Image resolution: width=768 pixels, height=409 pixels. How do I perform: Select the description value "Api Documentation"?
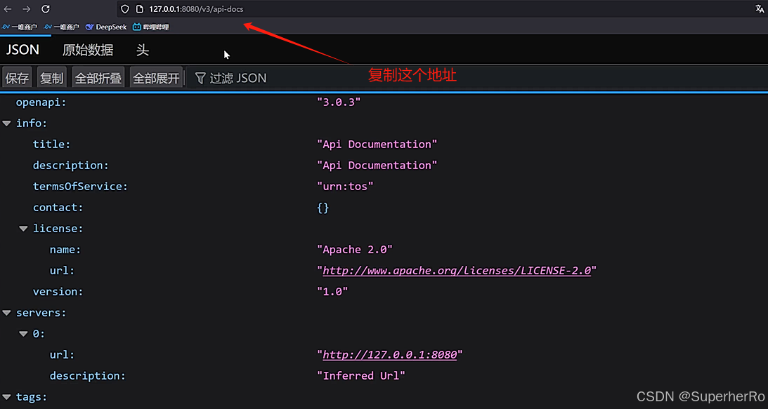pos(377,166)
